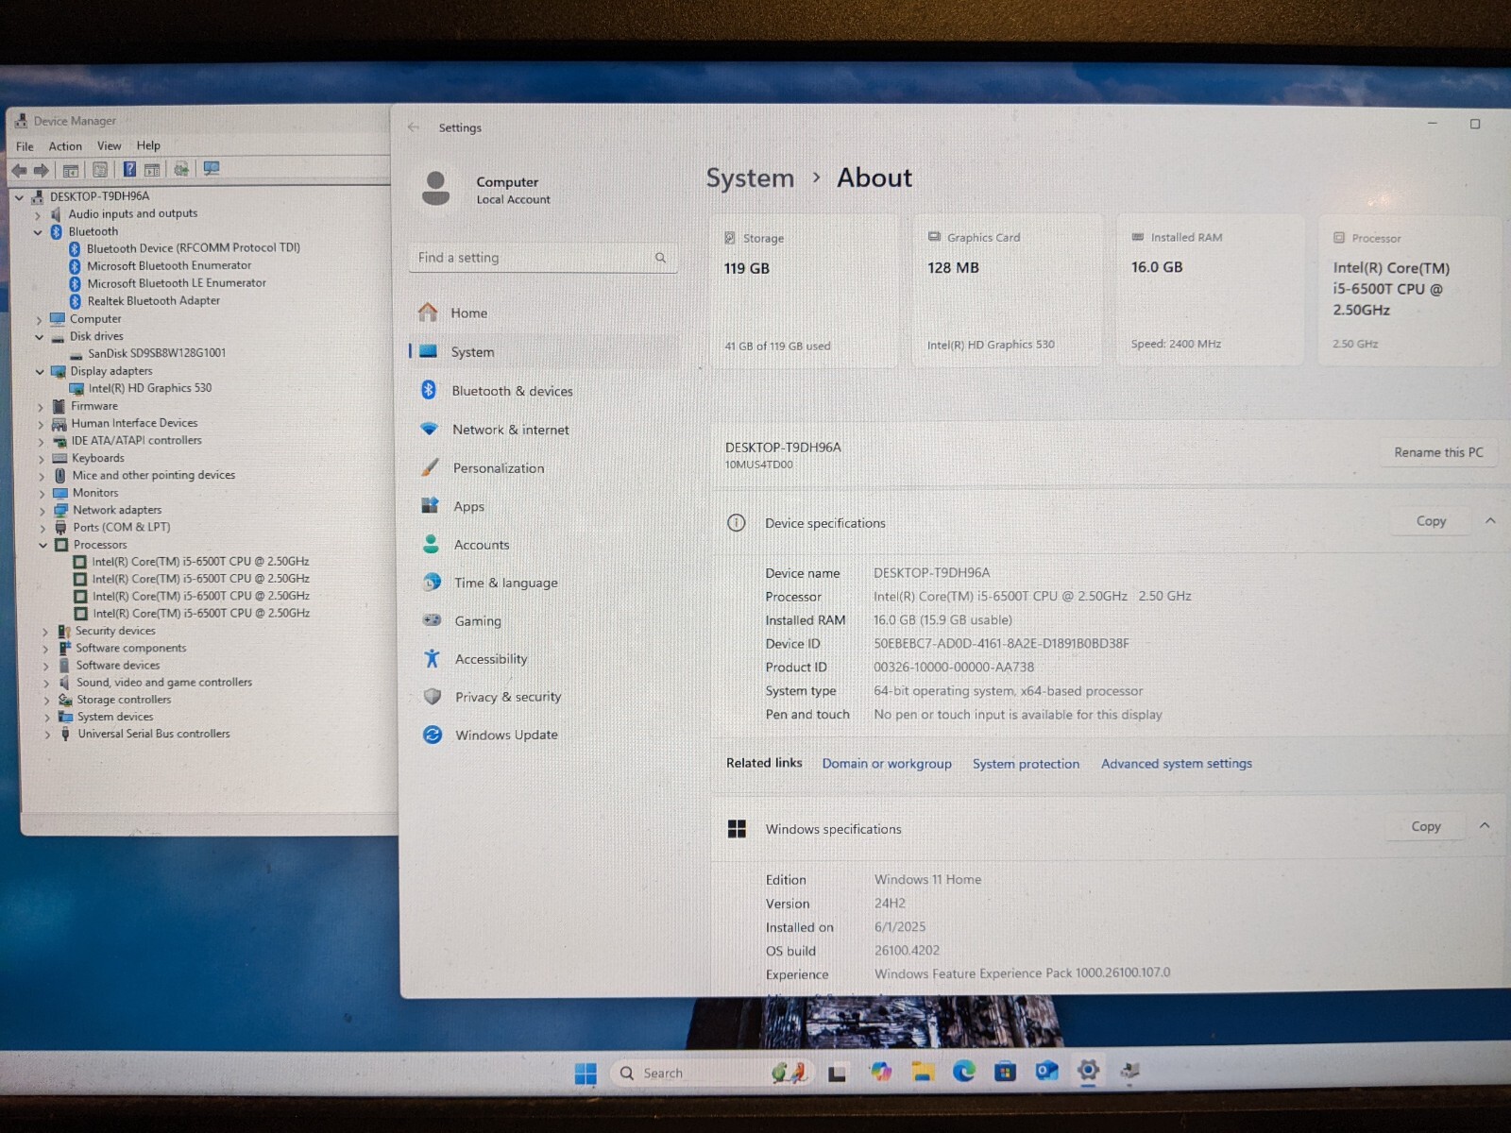Click the Settings back arrow

coord(414,127)
